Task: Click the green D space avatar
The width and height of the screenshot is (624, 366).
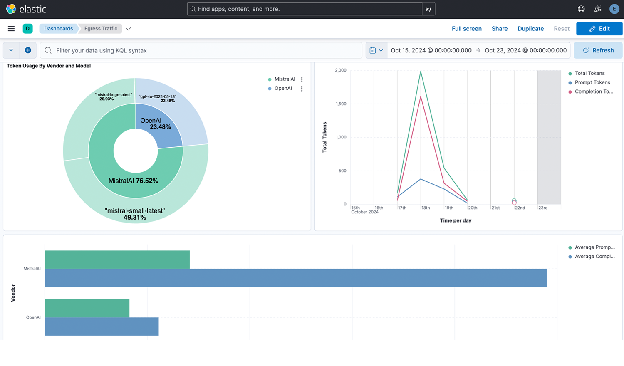Action: coord(28,29)
